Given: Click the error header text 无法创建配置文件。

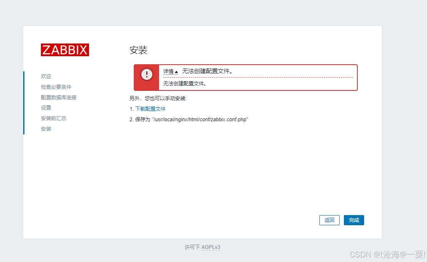Looking at the screenshot, I should point(208,71).
